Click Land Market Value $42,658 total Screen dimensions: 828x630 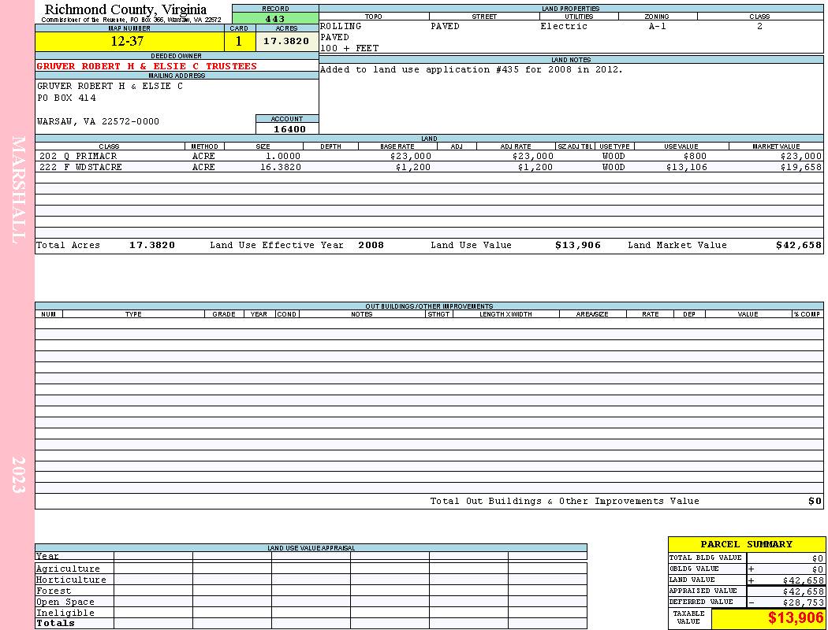799,245
